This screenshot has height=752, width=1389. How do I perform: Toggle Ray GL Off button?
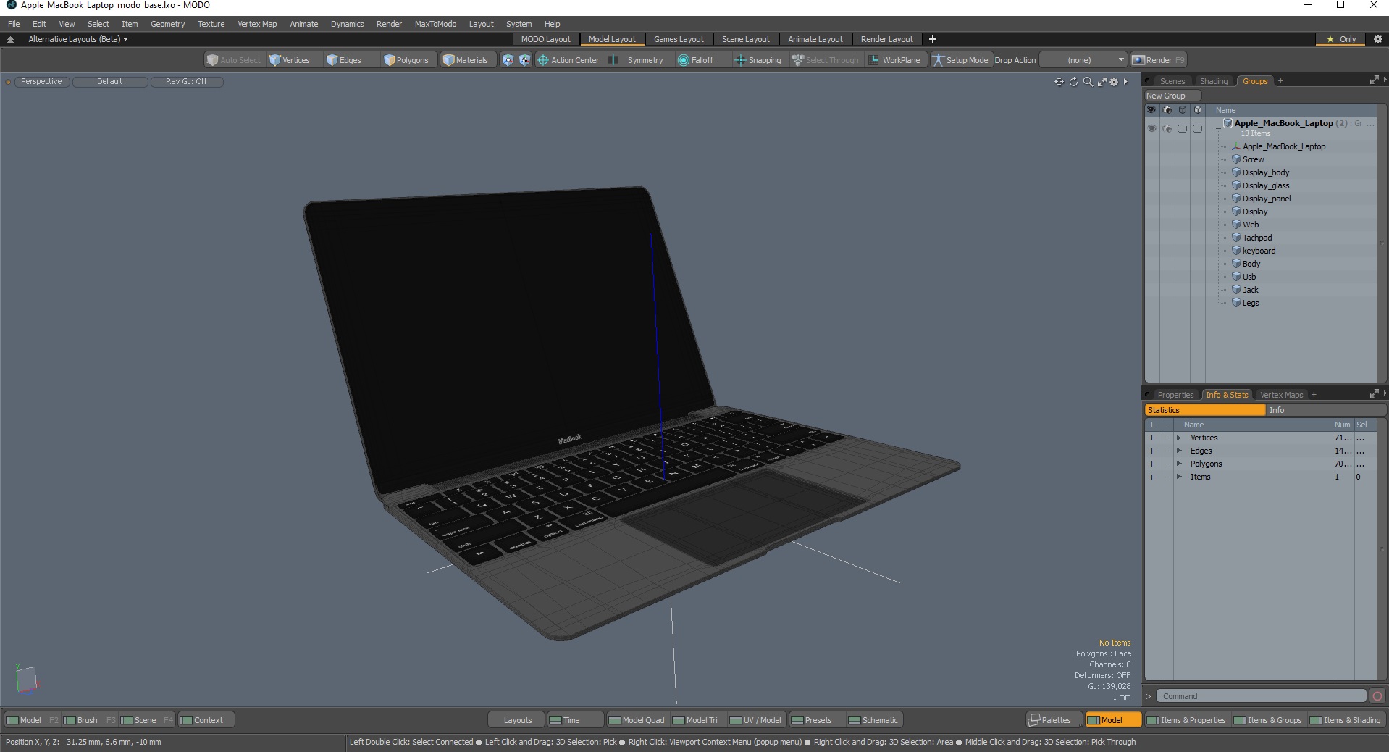pos(186,81)
